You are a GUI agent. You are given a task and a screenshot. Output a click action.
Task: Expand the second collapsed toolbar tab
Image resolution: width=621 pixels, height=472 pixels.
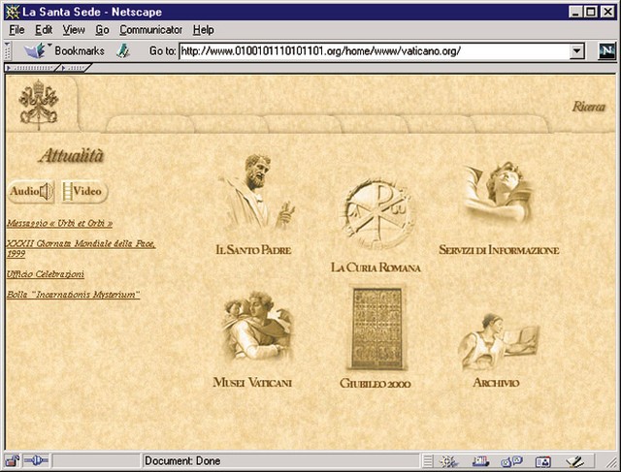(74, 68)
